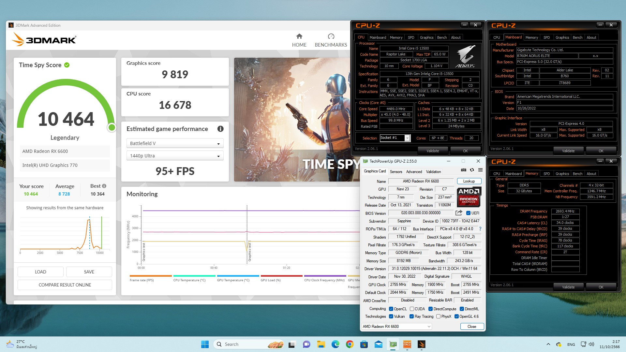Click the green verified check next to Time Spy Score

pos(67,65)
